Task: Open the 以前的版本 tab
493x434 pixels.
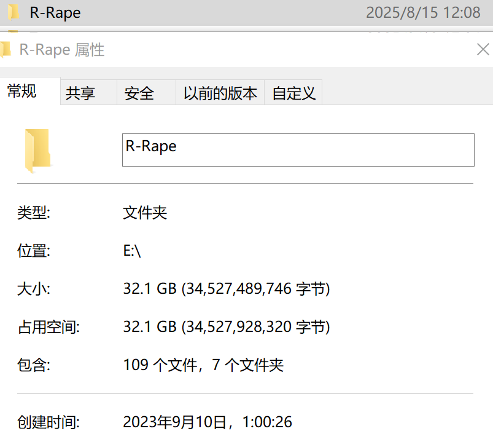Action: [220, 93]
